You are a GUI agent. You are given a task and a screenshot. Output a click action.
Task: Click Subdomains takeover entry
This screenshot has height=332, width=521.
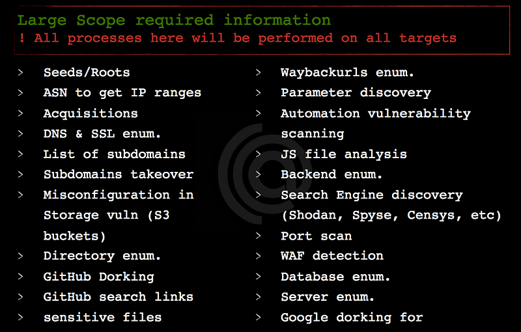coord(118,174)
